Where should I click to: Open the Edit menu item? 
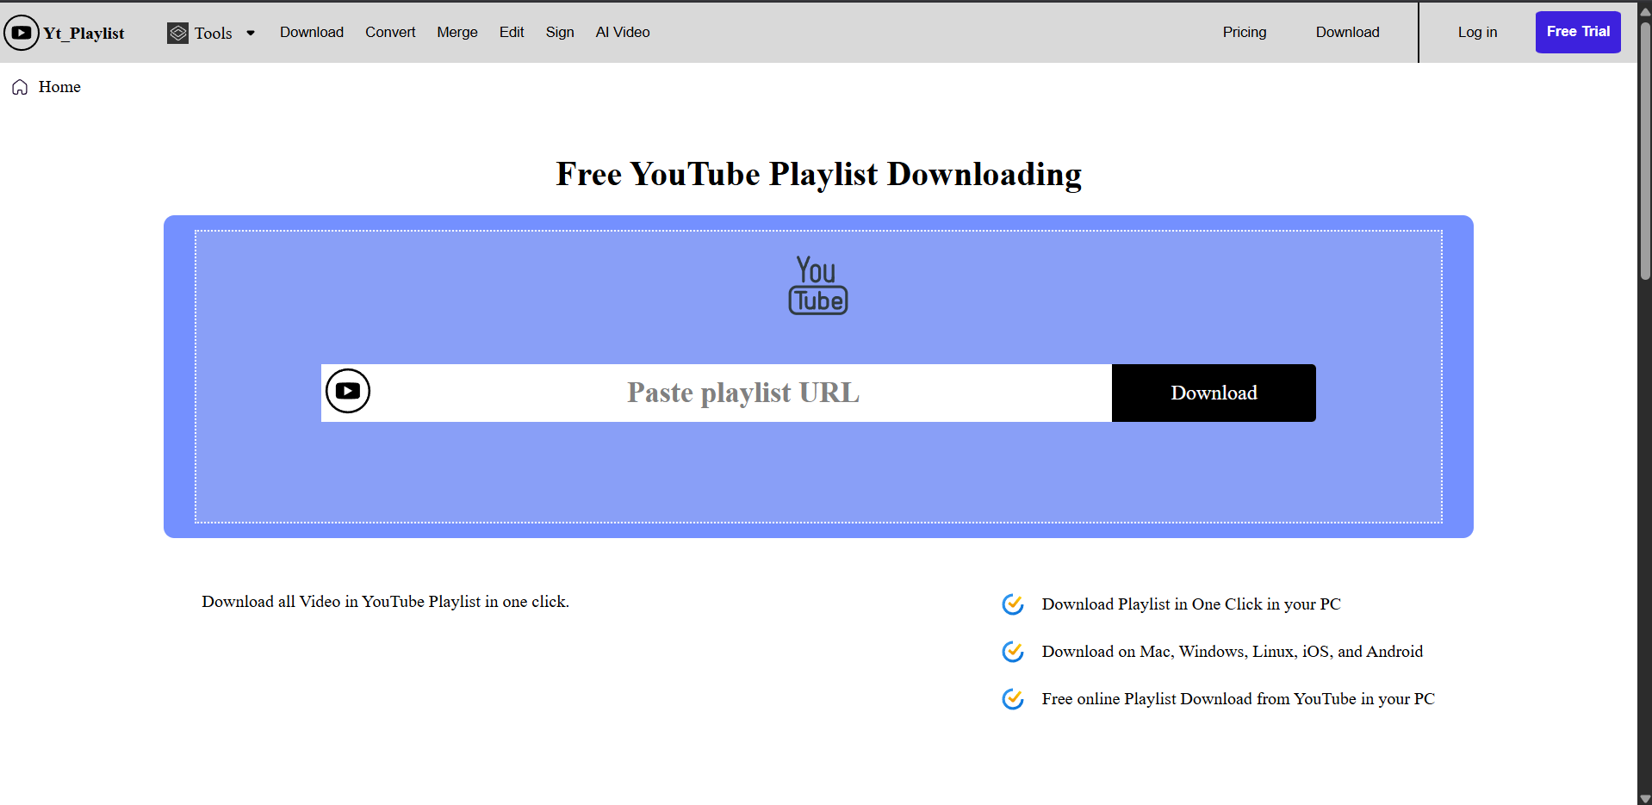[x=512, y=32]
